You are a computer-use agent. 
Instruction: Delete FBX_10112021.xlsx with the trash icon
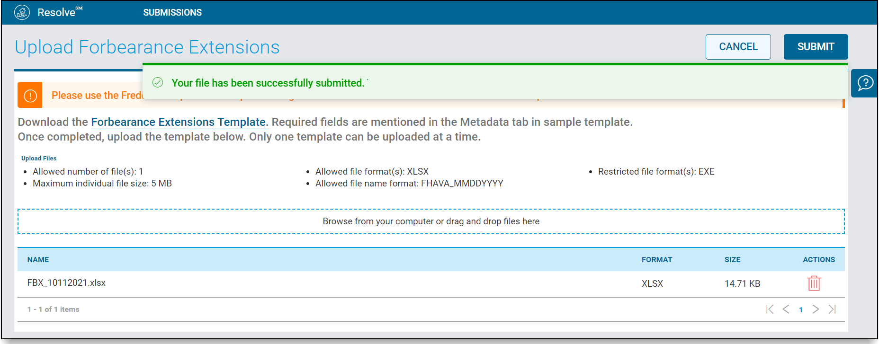click(x=814, y=283)
